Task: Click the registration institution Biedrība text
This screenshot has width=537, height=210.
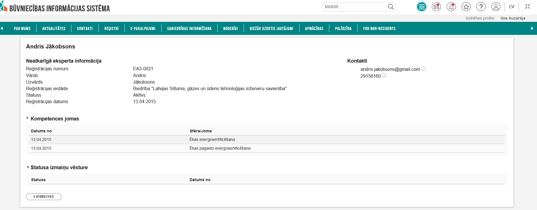Action: click(210, 88)
